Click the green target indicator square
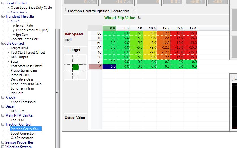Screen dimensions: 237x148 coord(75,67)
